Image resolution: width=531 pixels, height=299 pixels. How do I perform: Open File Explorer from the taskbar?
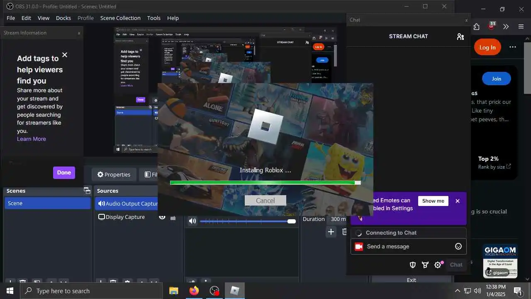click(173, 291)
